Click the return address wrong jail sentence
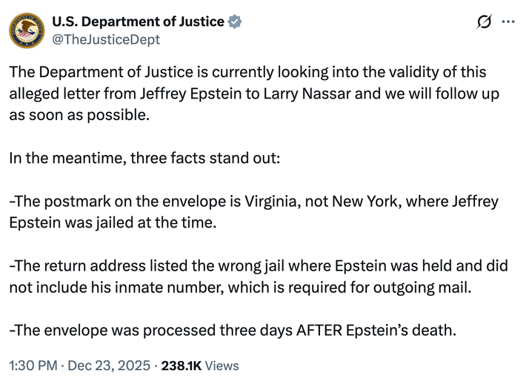This screenshot has height=387, width=526. pos(256,276)
